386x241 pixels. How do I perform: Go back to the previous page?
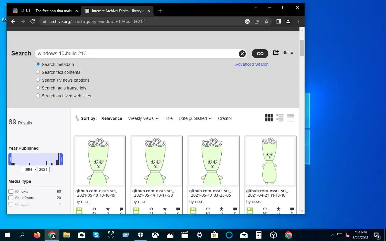(13, 21)
